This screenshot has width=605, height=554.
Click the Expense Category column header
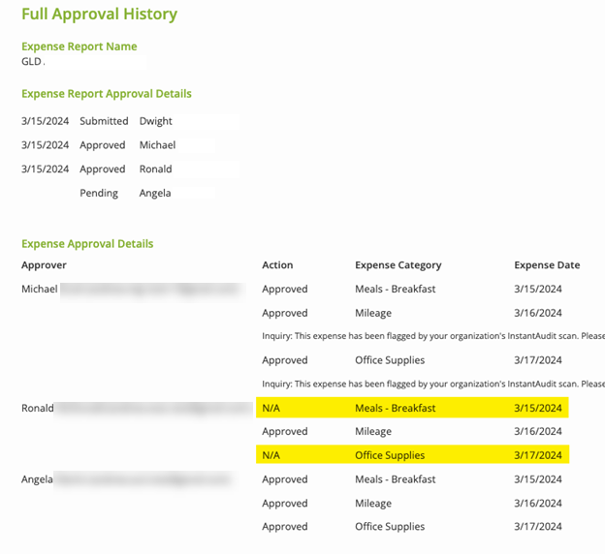click(398, 264)
